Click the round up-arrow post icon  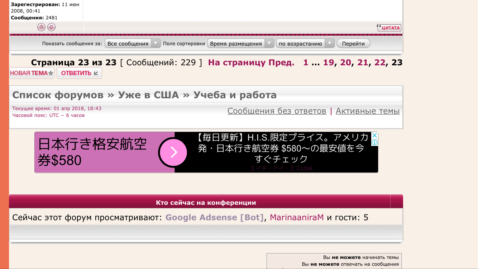(x=41, y=27)
